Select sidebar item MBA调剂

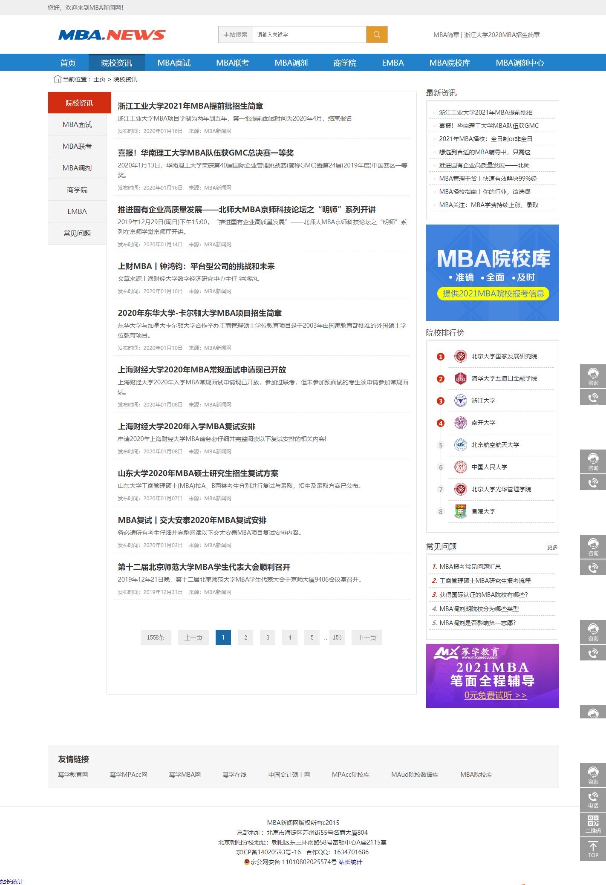77,168
